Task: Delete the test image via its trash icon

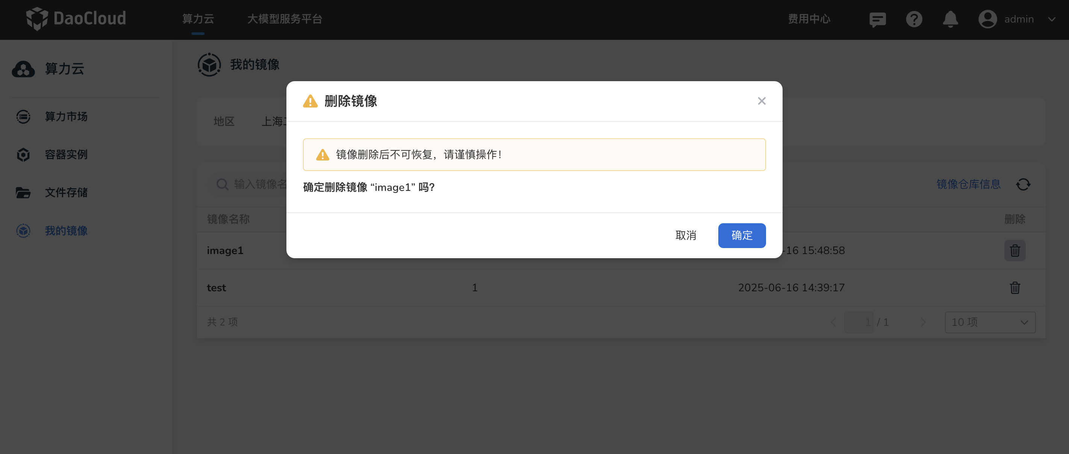Action: 1015,288
